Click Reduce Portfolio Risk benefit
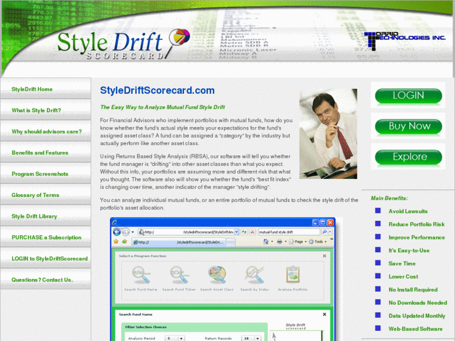This screenshot has width=455, height=341. [416, 225]
